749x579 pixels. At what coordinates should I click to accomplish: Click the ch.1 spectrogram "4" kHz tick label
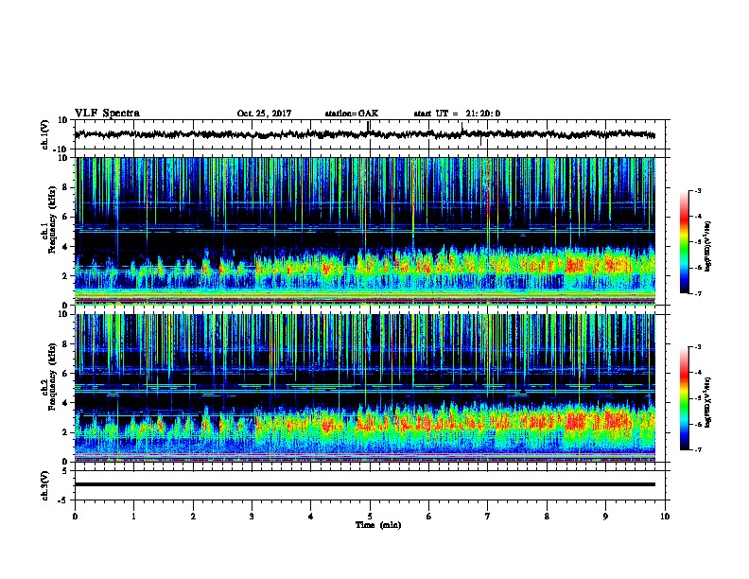[65, 247]
